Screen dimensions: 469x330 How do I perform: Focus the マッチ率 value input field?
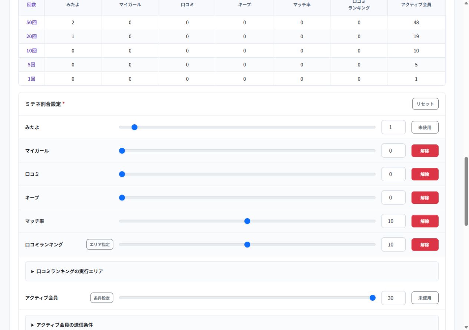point(393,221)
